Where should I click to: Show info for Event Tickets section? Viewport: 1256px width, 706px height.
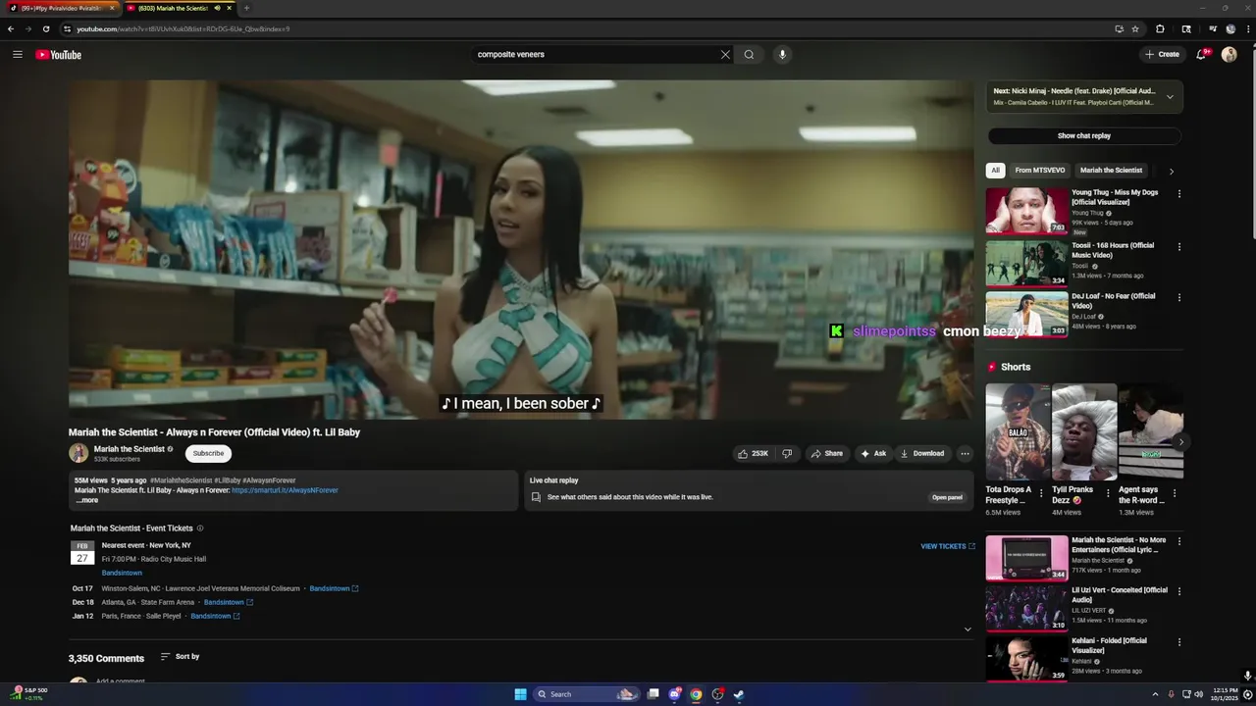pos(200,529)
